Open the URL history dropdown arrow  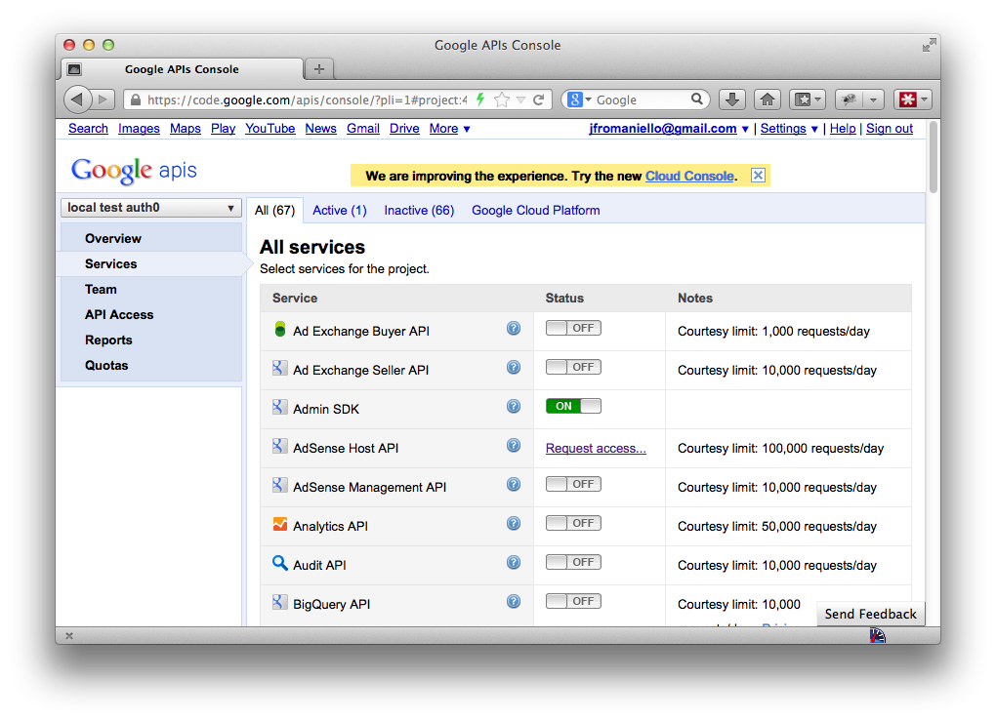pos(520,100)
